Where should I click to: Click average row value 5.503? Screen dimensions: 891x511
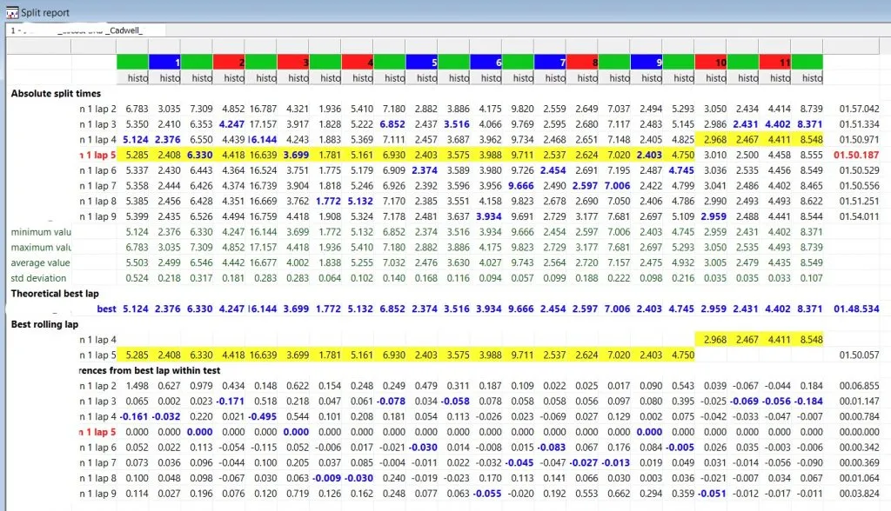click(x=137, y=262)
